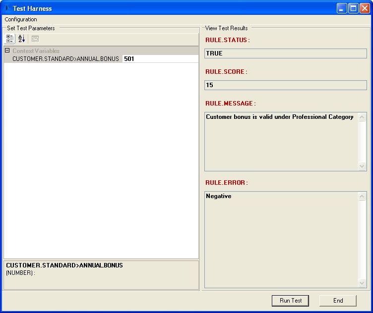The width and height of the screenshot is (373, 313).
Task: Minimize the Test Harness window
Action: [342, 8]
